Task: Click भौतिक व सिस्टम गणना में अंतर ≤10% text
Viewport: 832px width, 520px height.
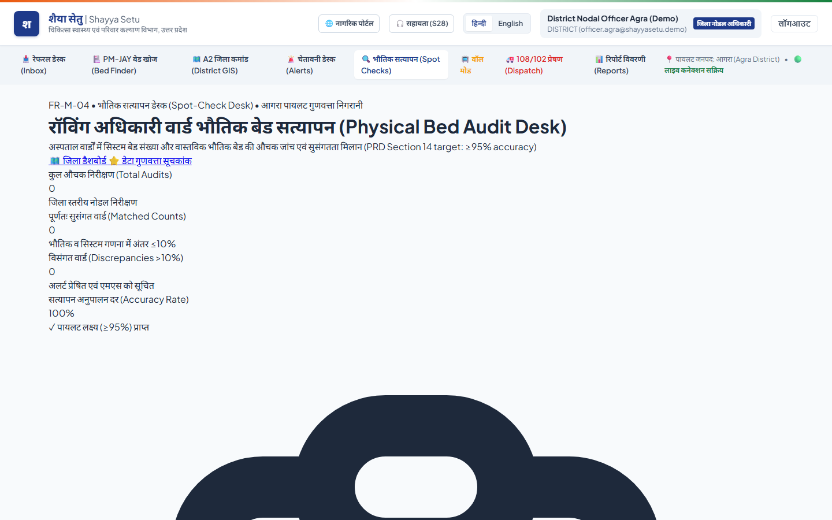Action: click(x=112, y=244)
